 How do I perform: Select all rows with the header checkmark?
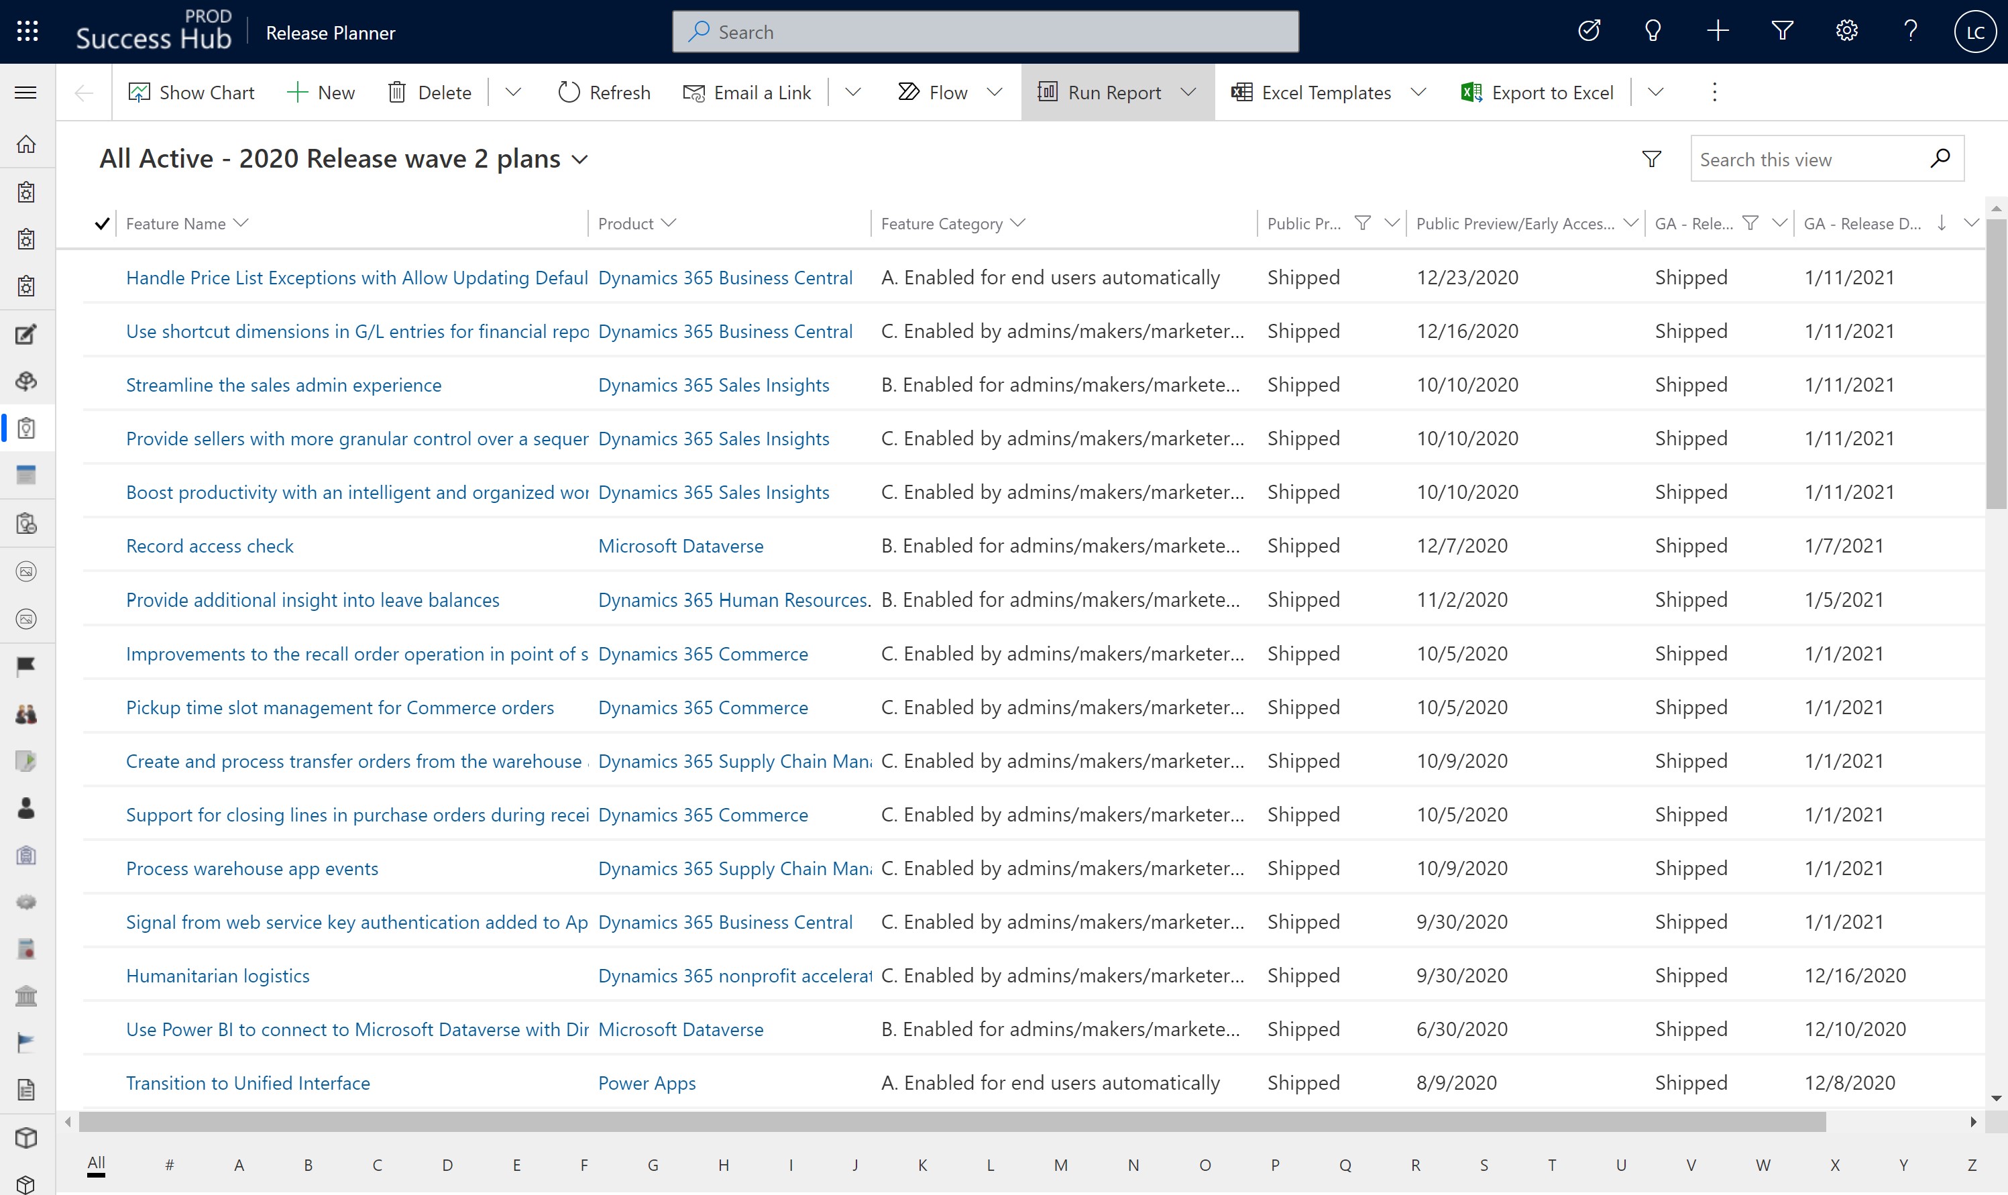point(101,223)
